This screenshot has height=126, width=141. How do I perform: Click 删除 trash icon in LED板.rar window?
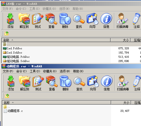tap(65, 21)
